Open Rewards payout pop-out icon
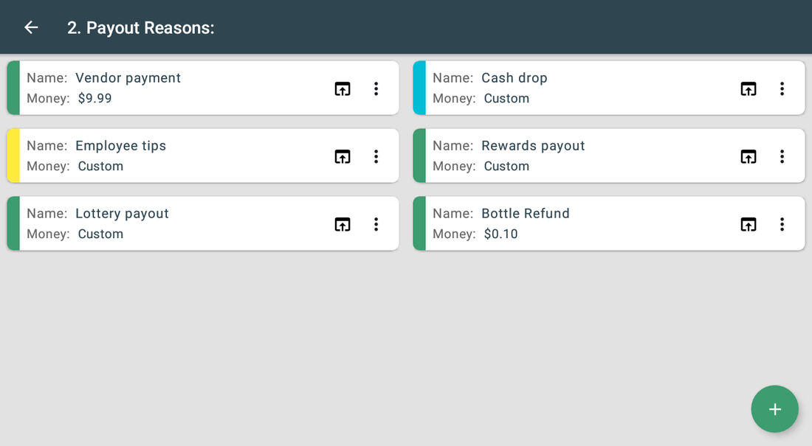Image resolution: width=812 pixels, height=446 pixels. tap(749, 156)
